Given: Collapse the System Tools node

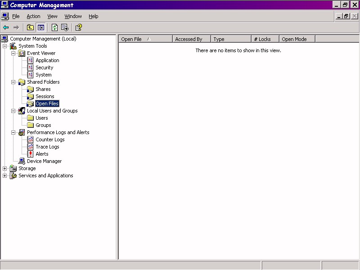Looking at the screenshot, I should [x=4, y=46].
